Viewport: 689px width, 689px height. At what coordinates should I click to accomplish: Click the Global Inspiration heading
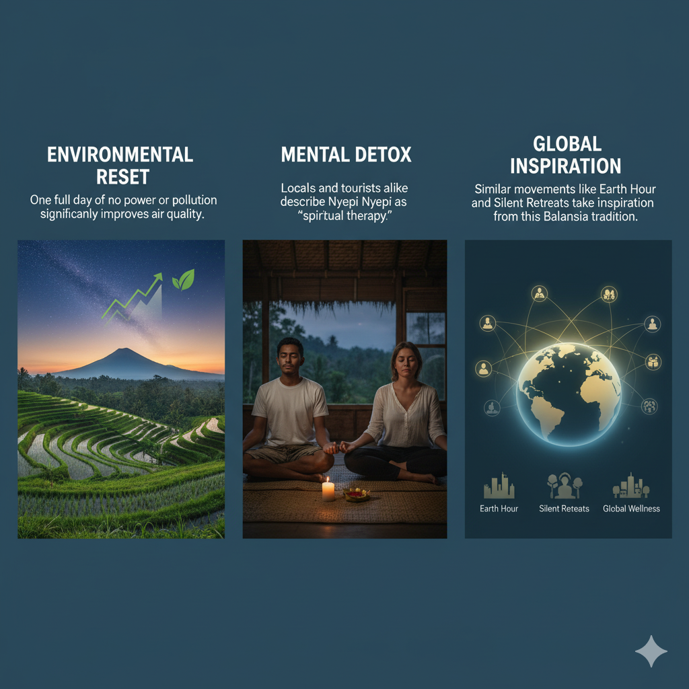coord(566,155)
